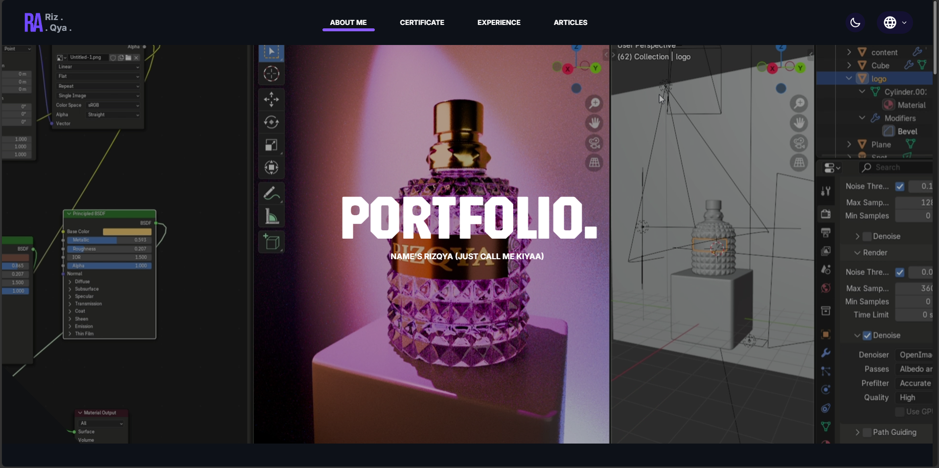Switch to the CERTIFICATE tab
The image size is (939, 468).
pos(421,22)
